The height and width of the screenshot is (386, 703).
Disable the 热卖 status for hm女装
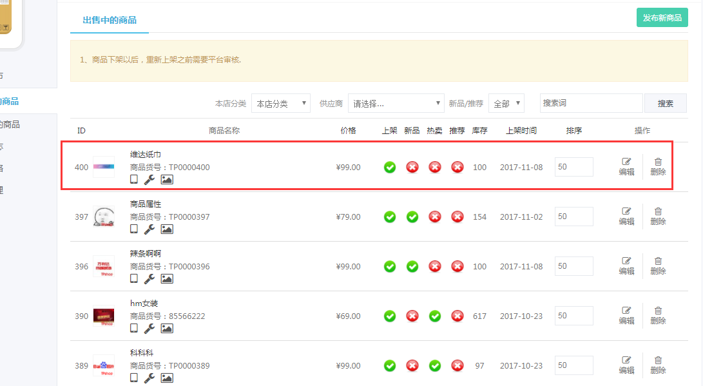point(435,316)
